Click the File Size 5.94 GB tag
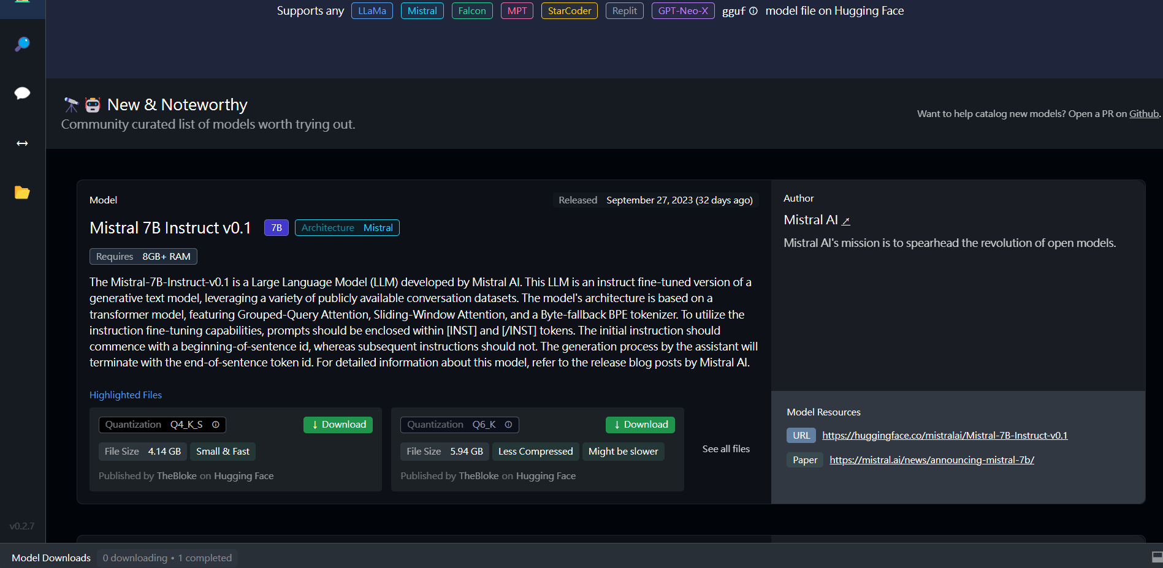 pos(445,452)
